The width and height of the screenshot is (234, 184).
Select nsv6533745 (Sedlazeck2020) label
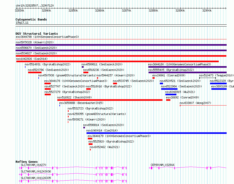click(x=133, y=81)
